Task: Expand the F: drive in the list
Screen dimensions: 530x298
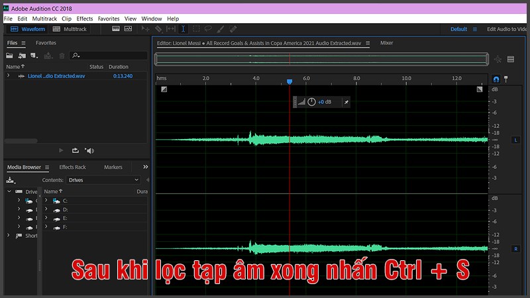Action: [x=46, y=226]
